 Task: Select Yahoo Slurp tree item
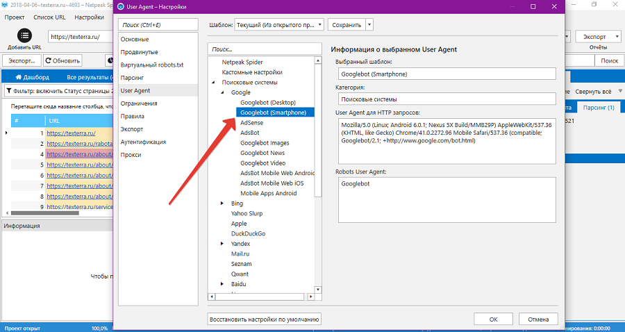pos(247,213)
